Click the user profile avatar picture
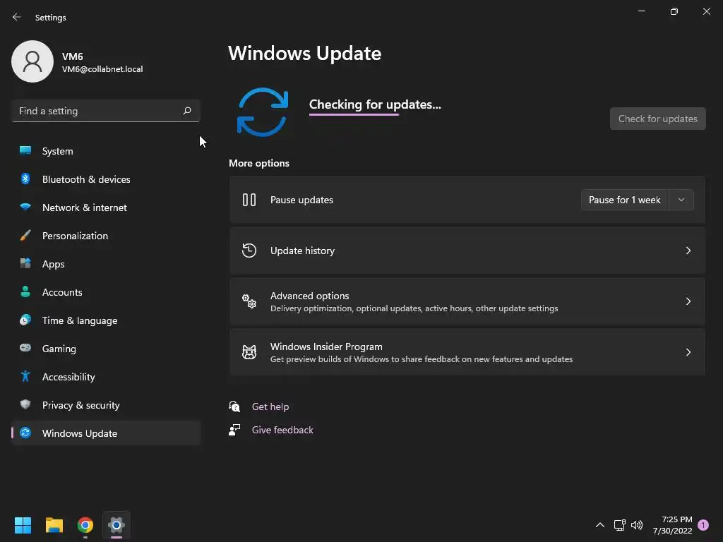 (32, 61)
